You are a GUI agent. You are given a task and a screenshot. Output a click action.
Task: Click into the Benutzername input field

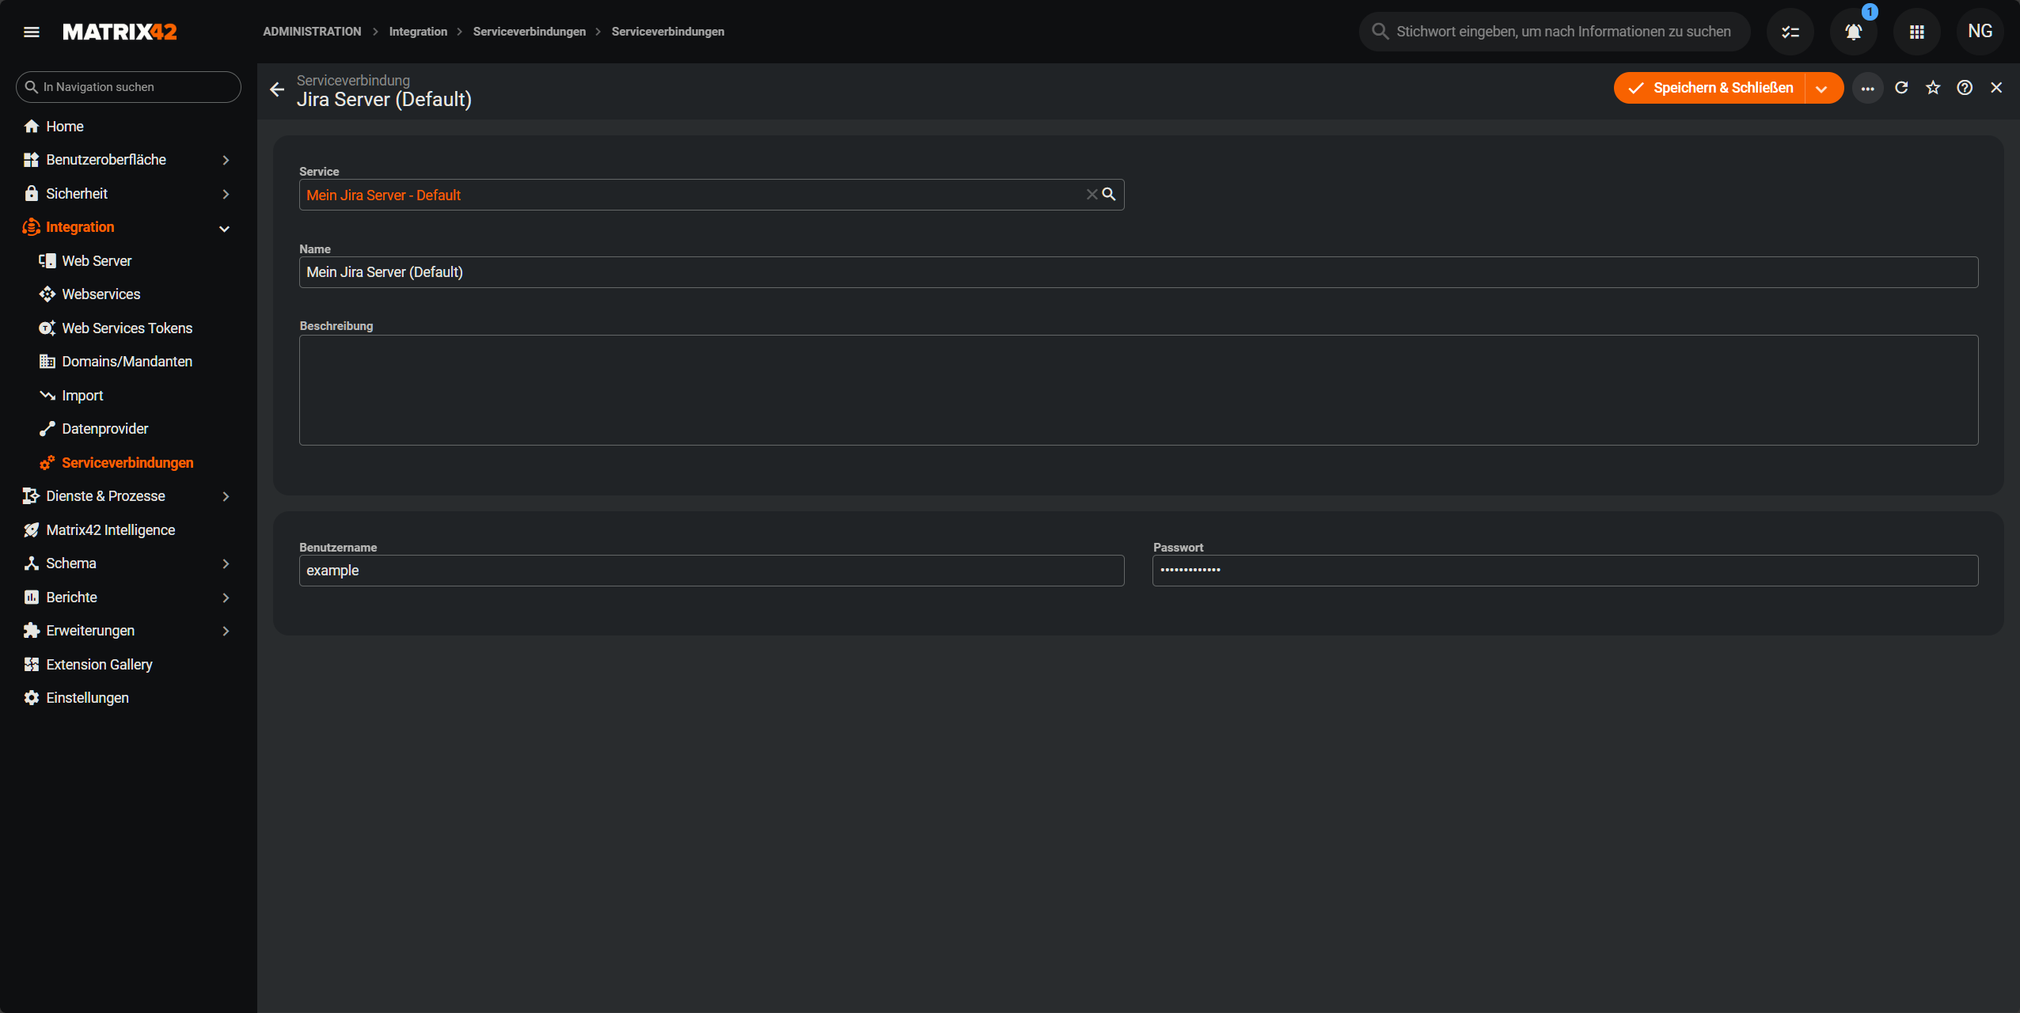point(711,571)
